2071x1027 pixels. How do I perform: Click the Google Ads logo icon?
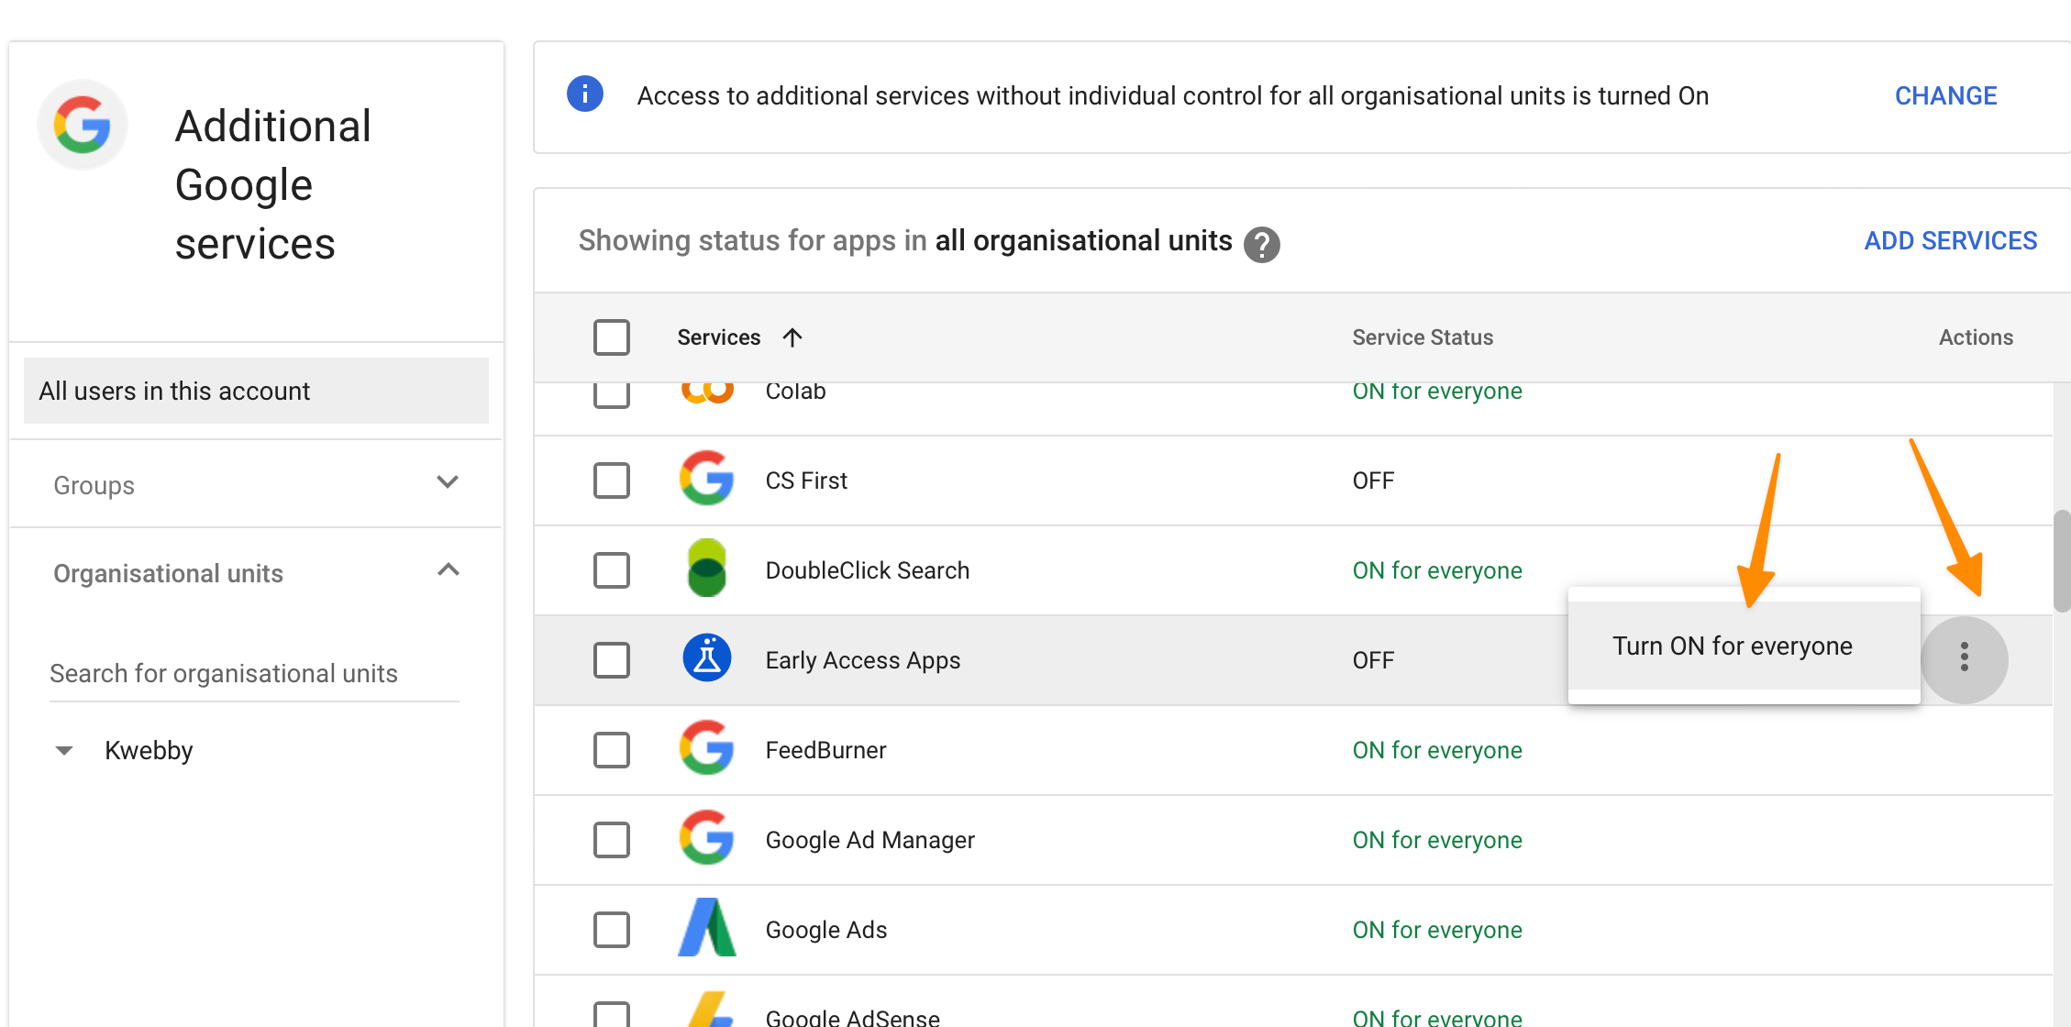(x=706, y=928)
